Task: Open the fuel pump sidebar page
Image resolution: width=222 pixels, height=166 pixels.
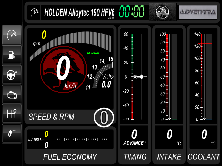Action: click(12, 55)
